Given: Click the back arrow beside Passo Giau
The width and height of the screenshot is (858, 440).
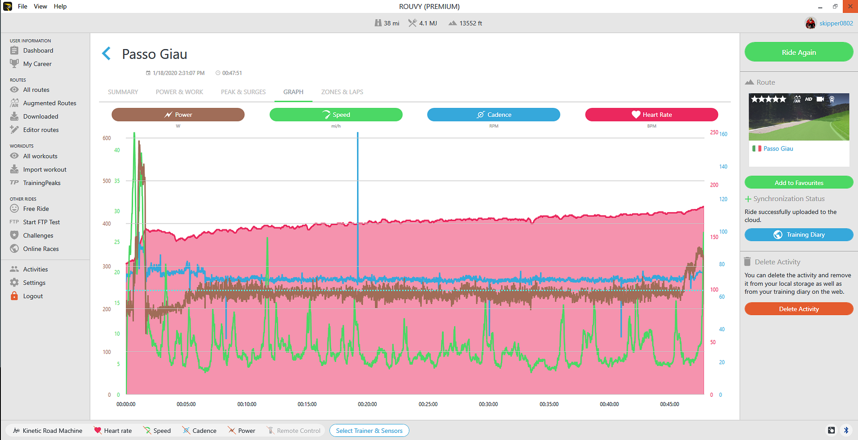Looking at the screenshot, I should point(106,54).
